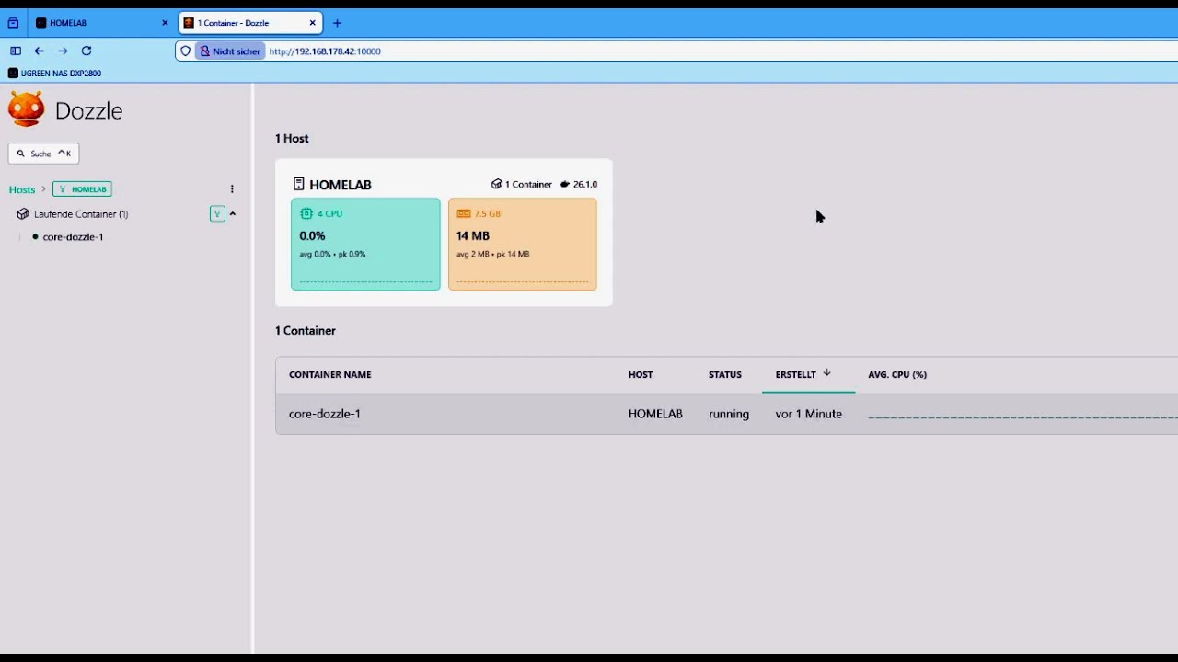
Task: Click the server icon next to HOMELAB
Action: (298, 184)
